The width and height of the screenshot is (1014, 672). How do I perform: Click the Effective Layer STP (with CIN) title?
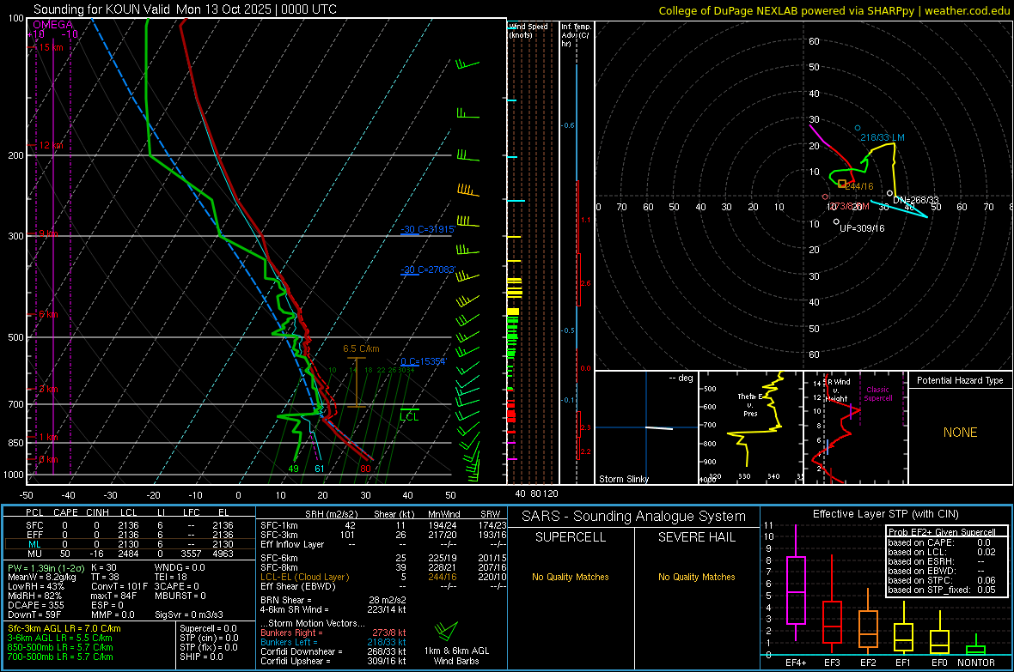pos(885,514)
